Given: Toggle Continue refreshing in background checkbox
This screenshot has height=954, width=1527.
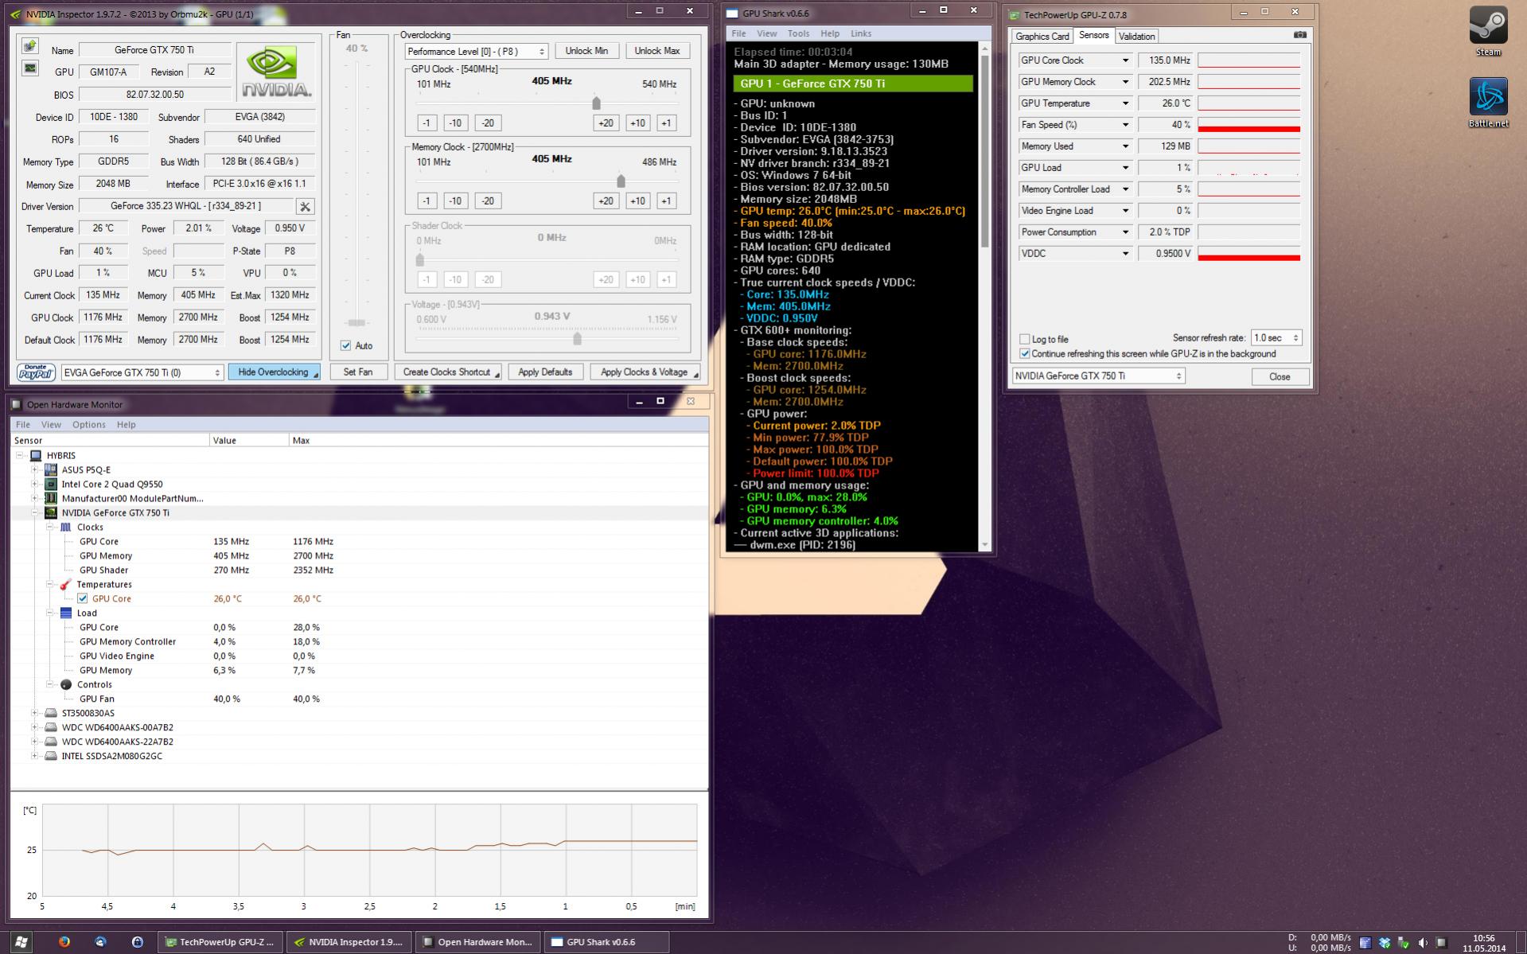Looking at the screenshot, I should [1025, 353].
